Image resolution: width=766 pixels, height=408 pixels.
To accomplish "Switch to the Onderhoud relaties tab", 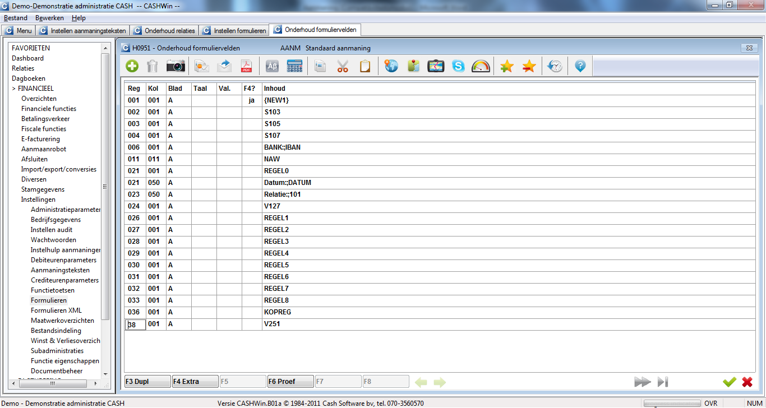I will (x=165, y=30).
